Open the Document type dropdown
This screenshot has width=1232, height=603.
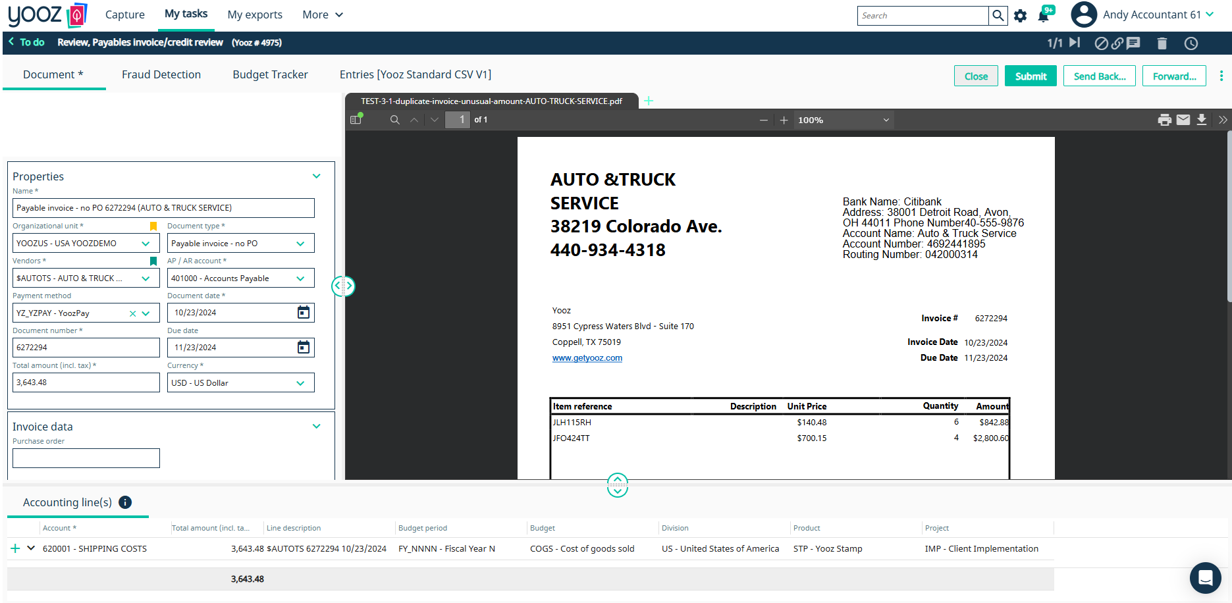pos(300,244)
